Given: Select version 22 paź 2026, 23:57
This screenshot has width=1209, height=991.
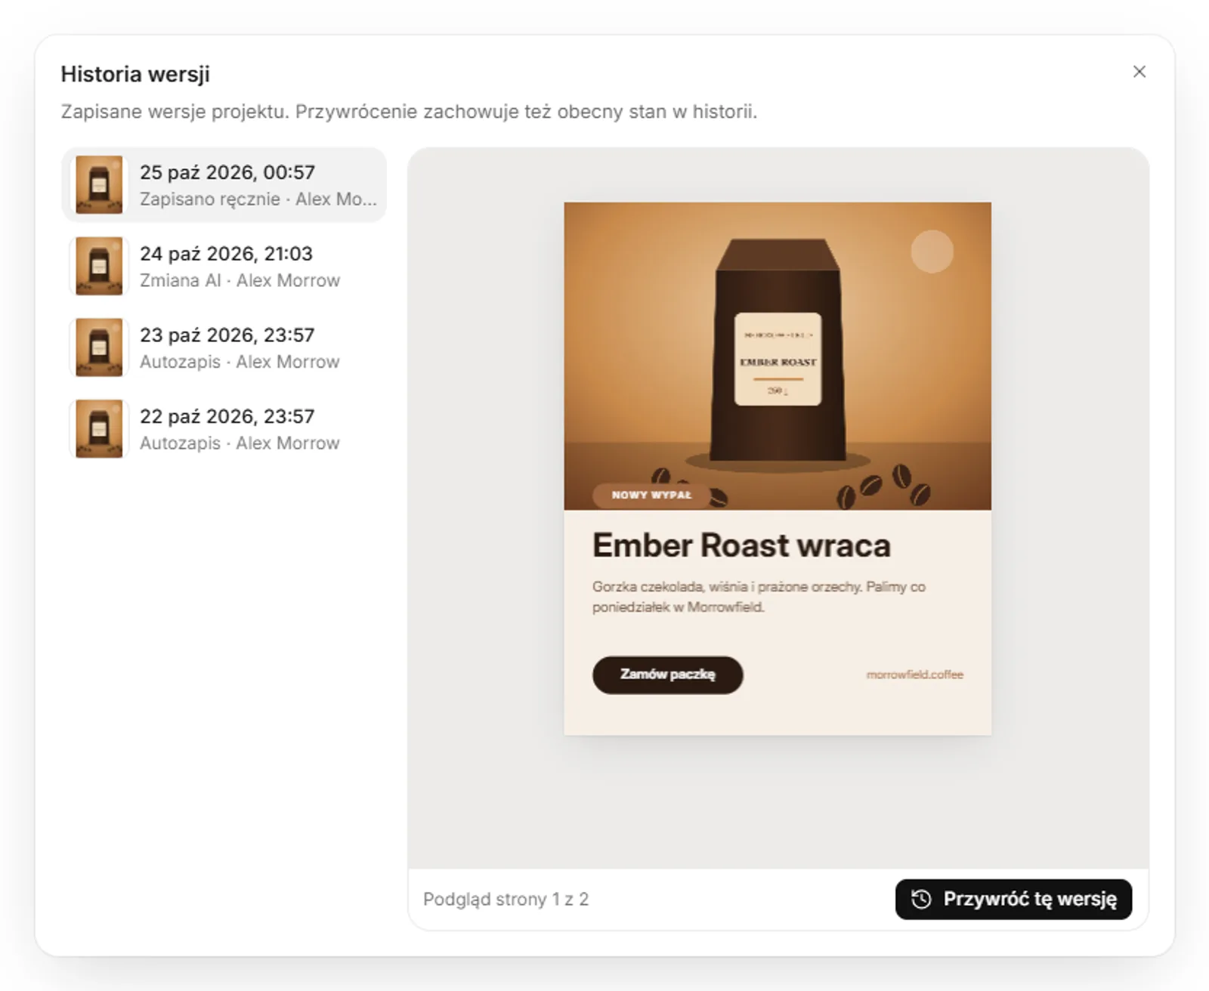Looking at the screenshot, I should (x=224, y=429).
